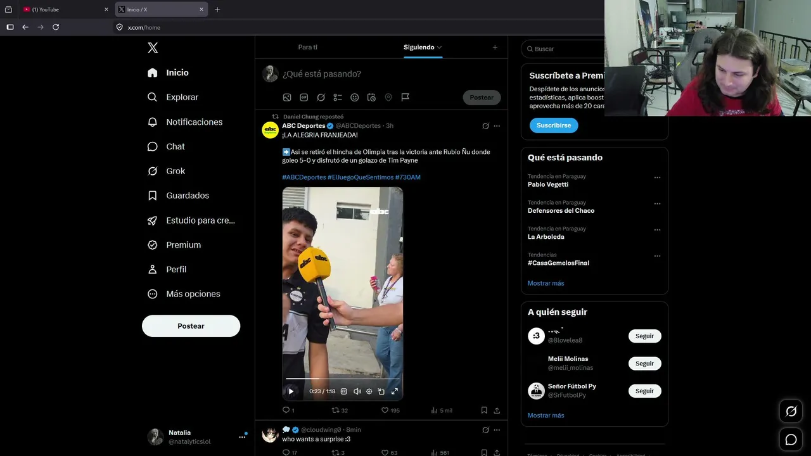The image size is (811, 456).
Task: Toggle the browser sidebar panel
Action: point(10,27)
